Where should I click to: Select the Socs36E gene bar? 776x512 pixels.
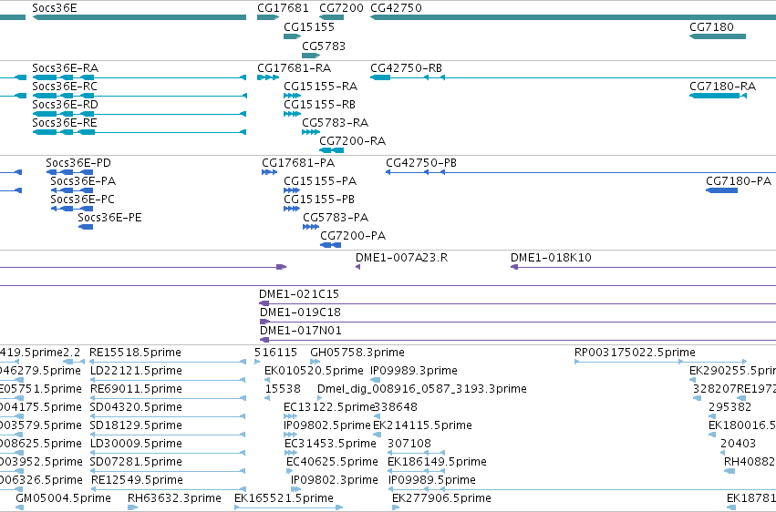tap(140, 17)
